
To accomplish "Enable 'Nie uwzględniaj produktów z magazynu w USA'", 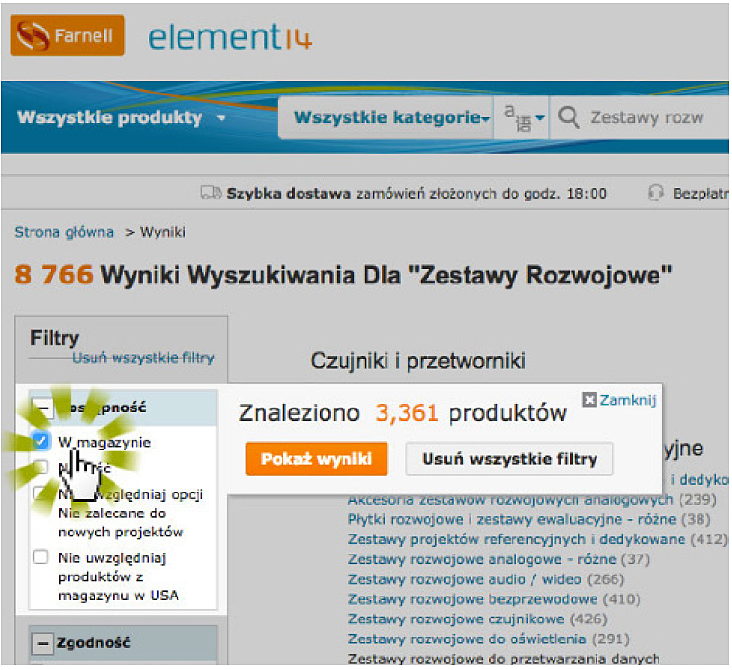I will click(x=40, y=557).
